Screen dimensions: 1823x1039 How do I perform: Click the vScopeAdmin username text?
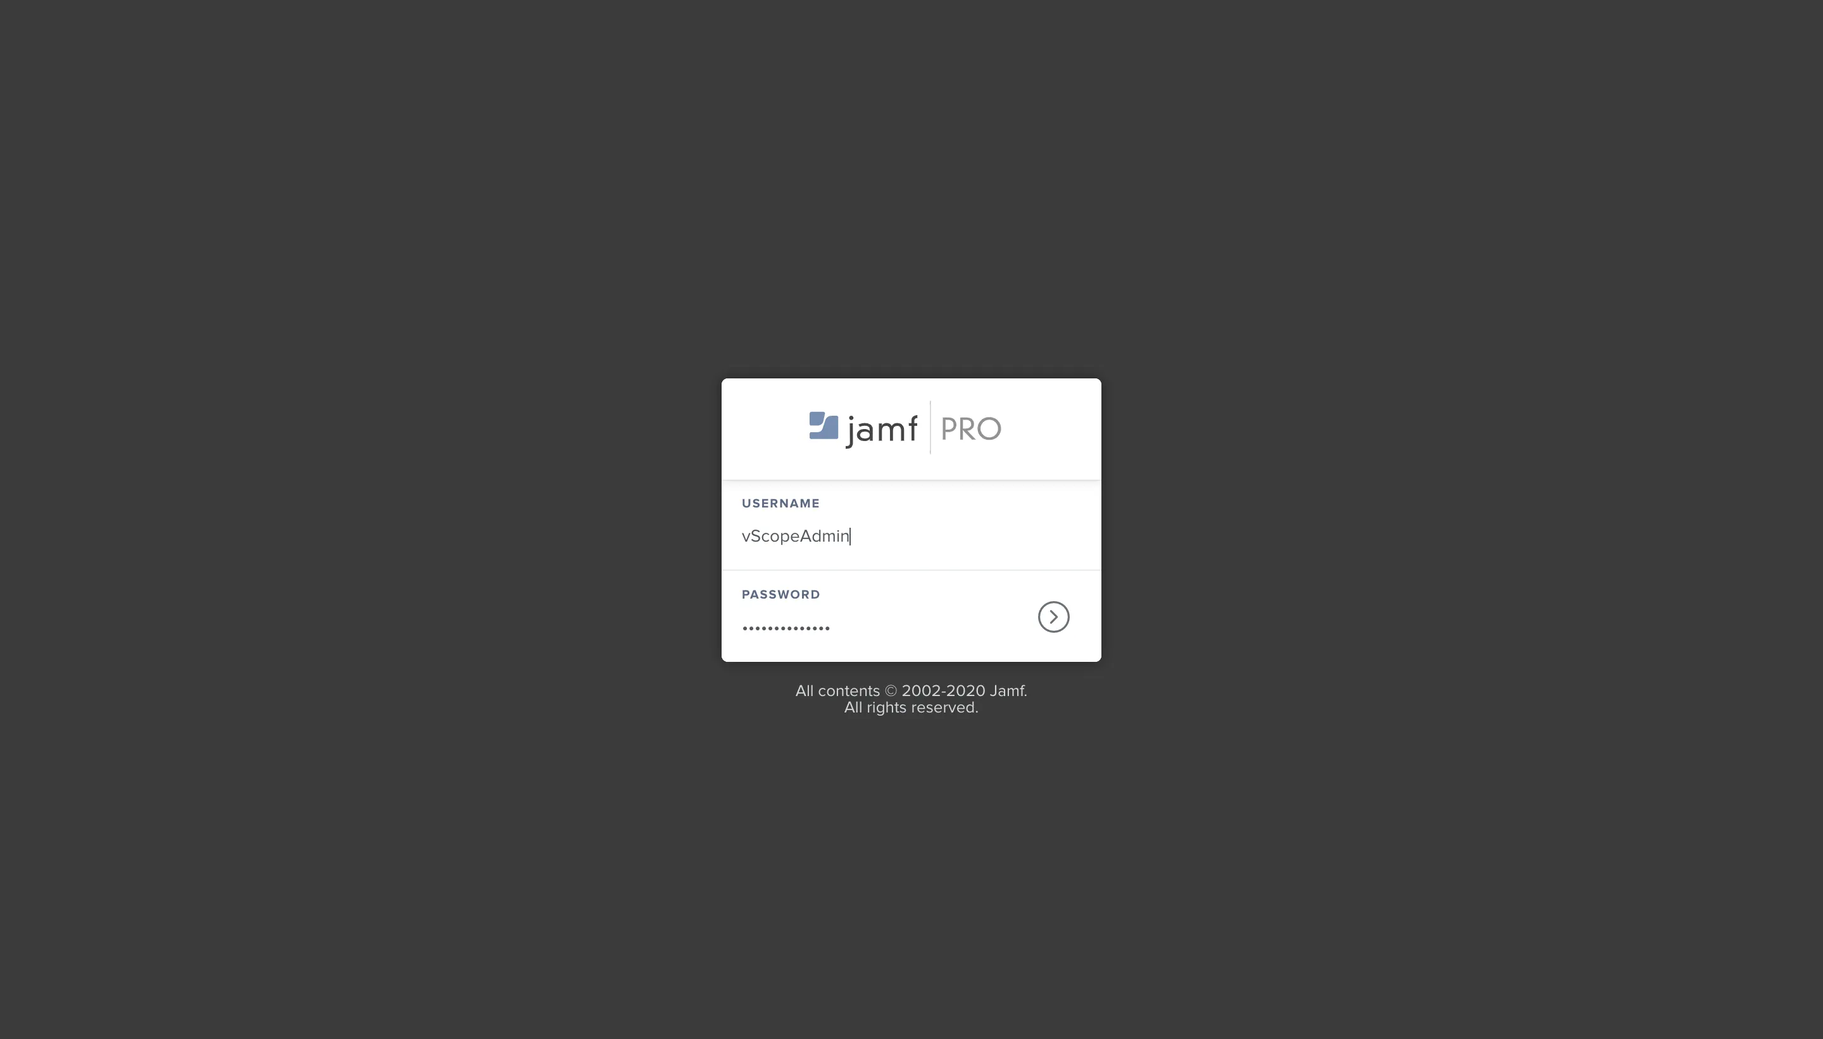795,536
